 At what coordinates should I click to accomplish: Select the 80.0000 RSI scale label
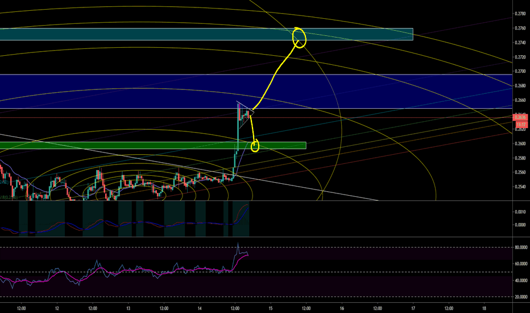click(521, 248)
